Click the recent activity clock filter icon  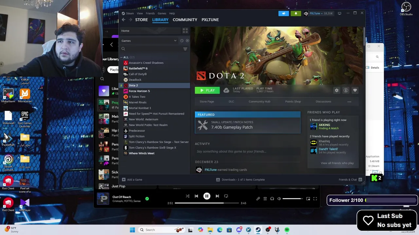[x=182, y=41]
